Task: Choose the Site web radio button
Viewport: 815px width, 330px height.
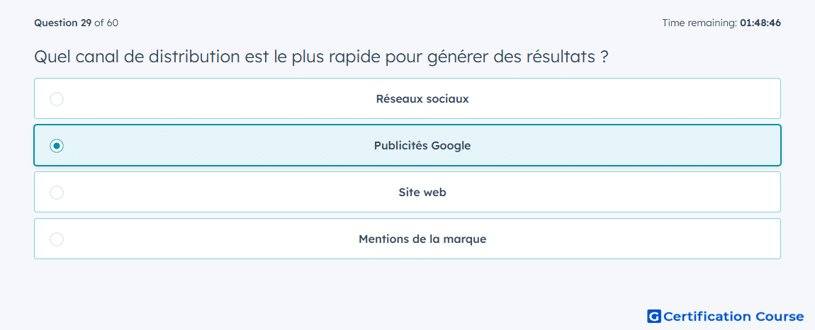Action: pyautogui.click(x=57, y=193)
